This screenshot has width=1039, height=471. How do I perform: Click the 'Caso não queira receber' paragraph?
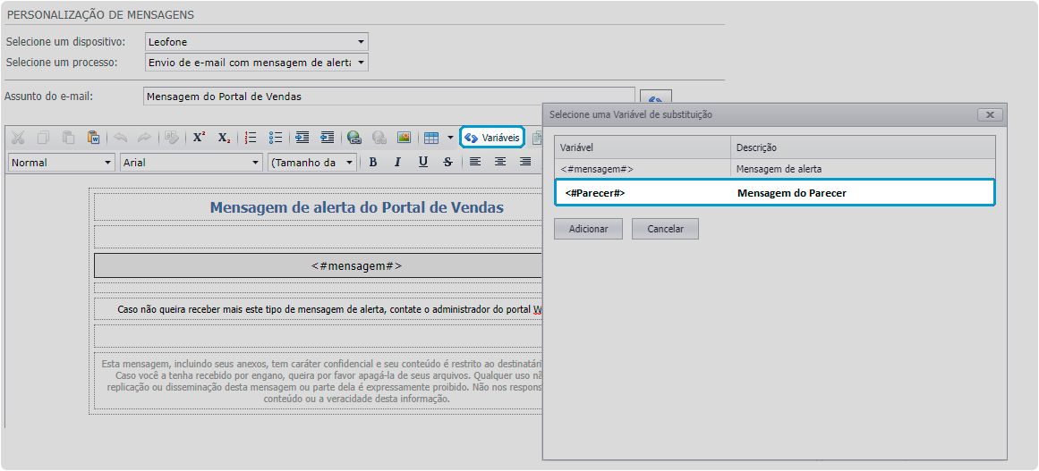click(329, 309)
